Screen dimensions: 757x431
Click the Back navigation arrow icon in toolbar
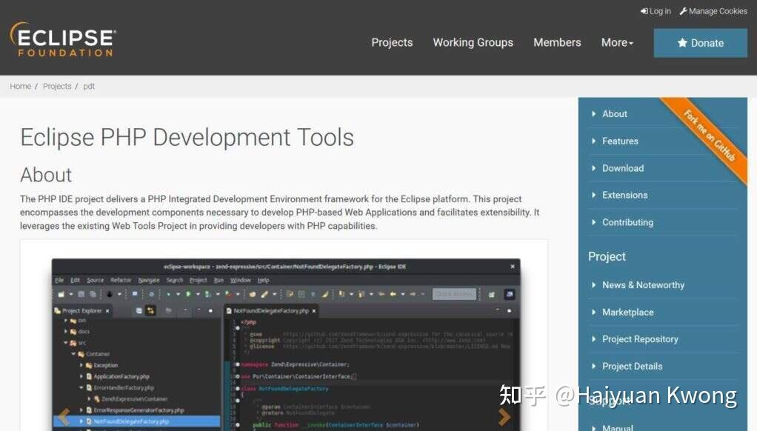[x=393, y=294]
